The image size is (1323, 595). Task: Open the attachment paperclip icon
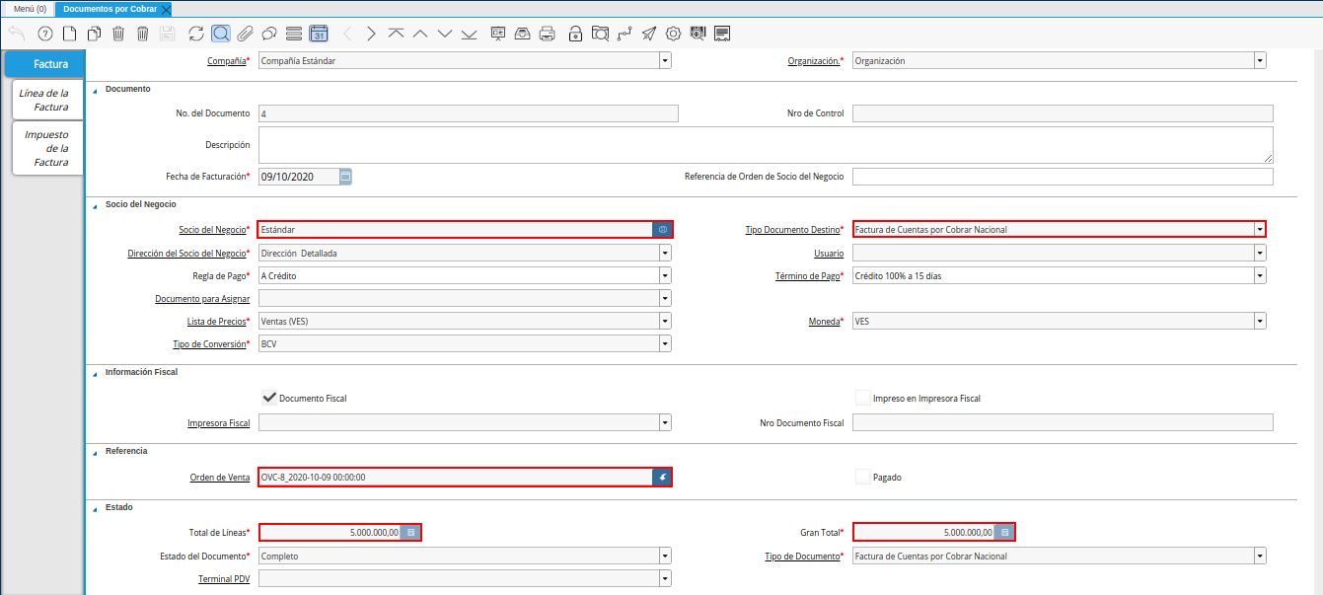tap(245, 34)
